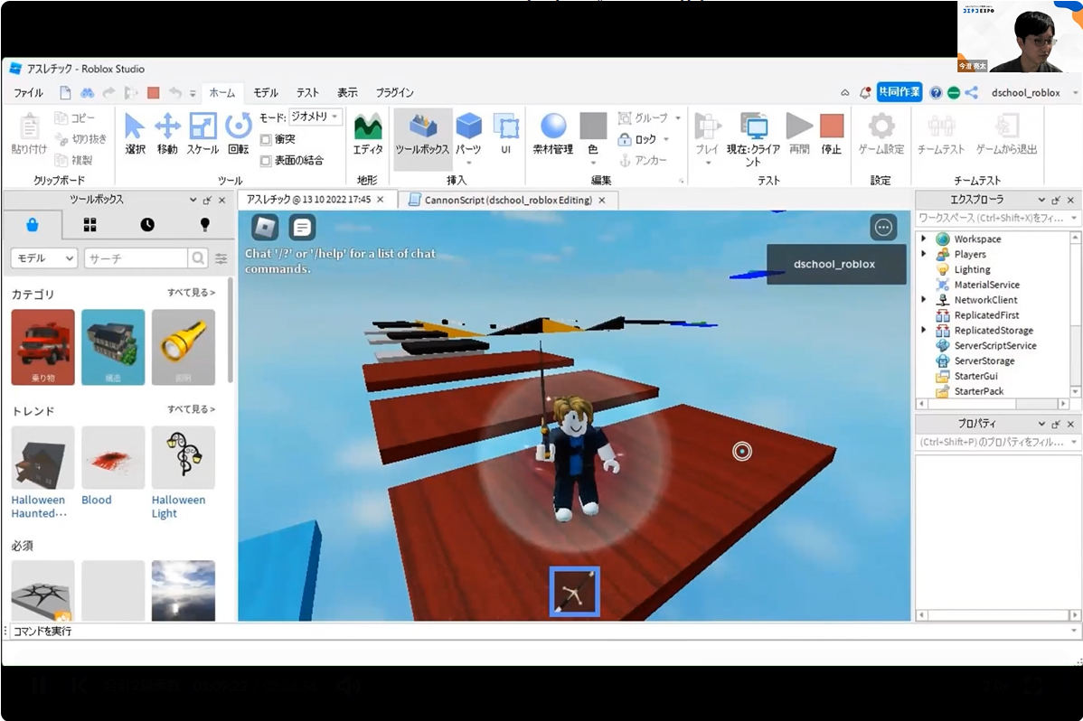Select the bow tool hotbar slot
The width and height of the screenshot is (1083, 721).
pos(575,592)
